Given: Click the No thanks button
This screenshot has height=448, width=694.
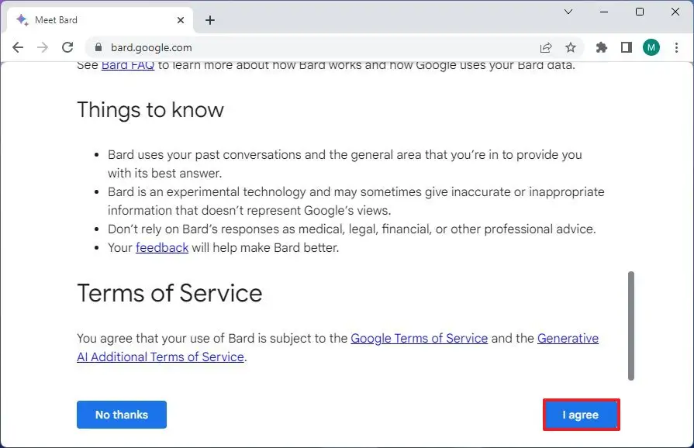Looking at the screenshot, I should (121, 415).
